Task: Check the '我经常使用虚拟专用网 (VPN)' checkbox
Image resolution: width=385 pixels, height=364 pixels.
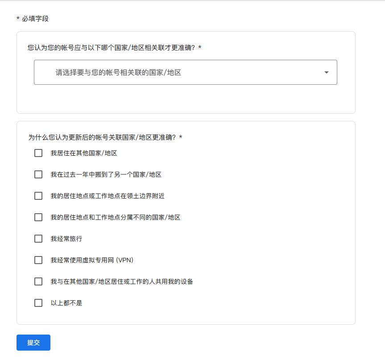Action: pyautogui.click(x=38, y=260)
